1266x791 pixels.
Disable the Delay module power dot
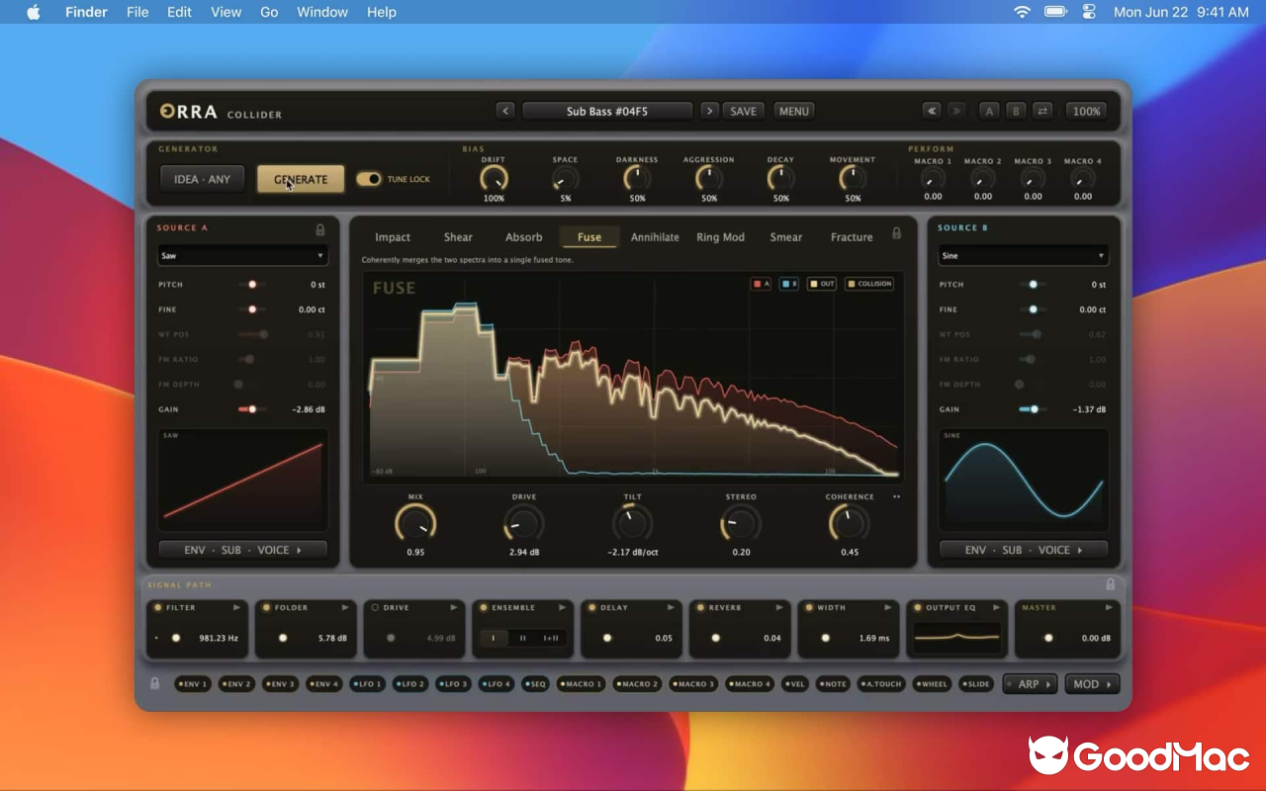coord(592,607)
